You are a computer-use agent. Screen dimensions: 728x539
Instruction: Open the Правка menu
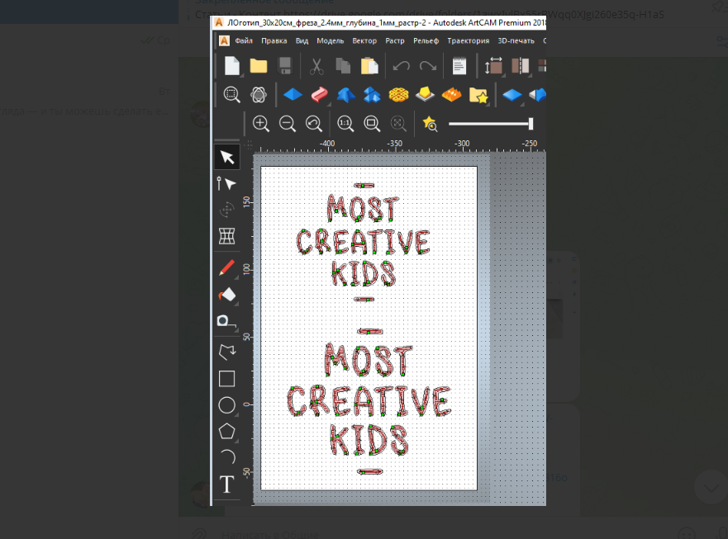point(274,40)
